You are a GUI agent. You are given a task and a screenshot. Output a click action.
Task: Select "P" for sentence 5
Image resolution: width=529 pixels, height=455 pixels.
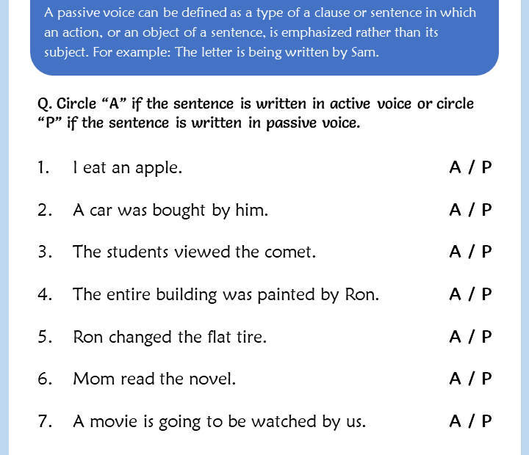click(486, 338)
